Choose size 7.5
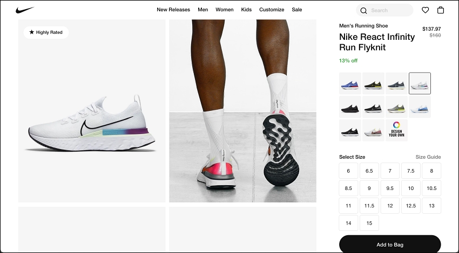The height and width of the screenshot is (253, 459). 411,171
